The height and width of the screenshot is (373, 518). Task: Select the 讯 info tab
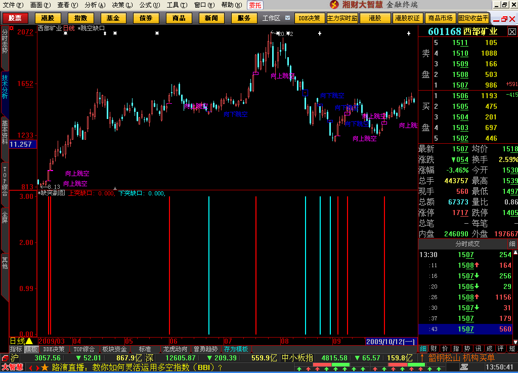(x=478, y=349)
